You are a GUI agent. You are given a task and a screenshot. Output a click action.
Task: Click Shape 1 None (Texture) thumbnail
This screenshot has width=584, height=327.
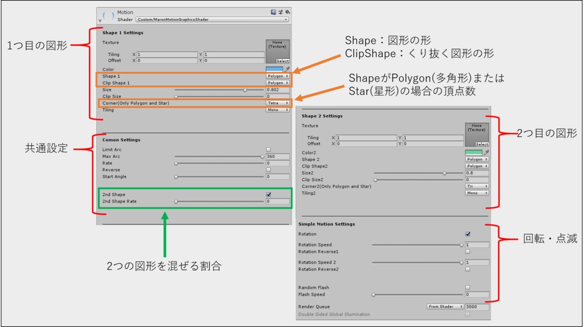tap(278, 51)
